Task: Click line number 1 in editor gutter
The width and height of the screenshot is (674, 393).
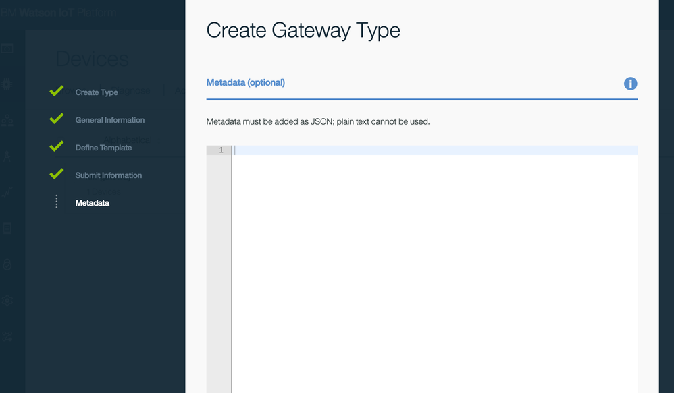Action: pos(220,150)
